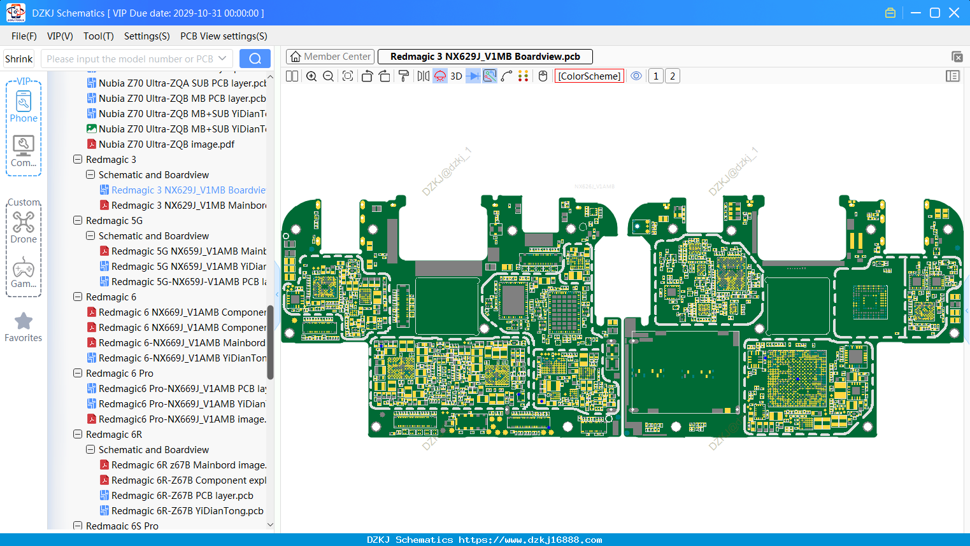This screenshot has height=546, width=970.
Task: Open Redmagic 6-NX669J_V1AMB YiDianTong file
Action: tap(176, 358)
